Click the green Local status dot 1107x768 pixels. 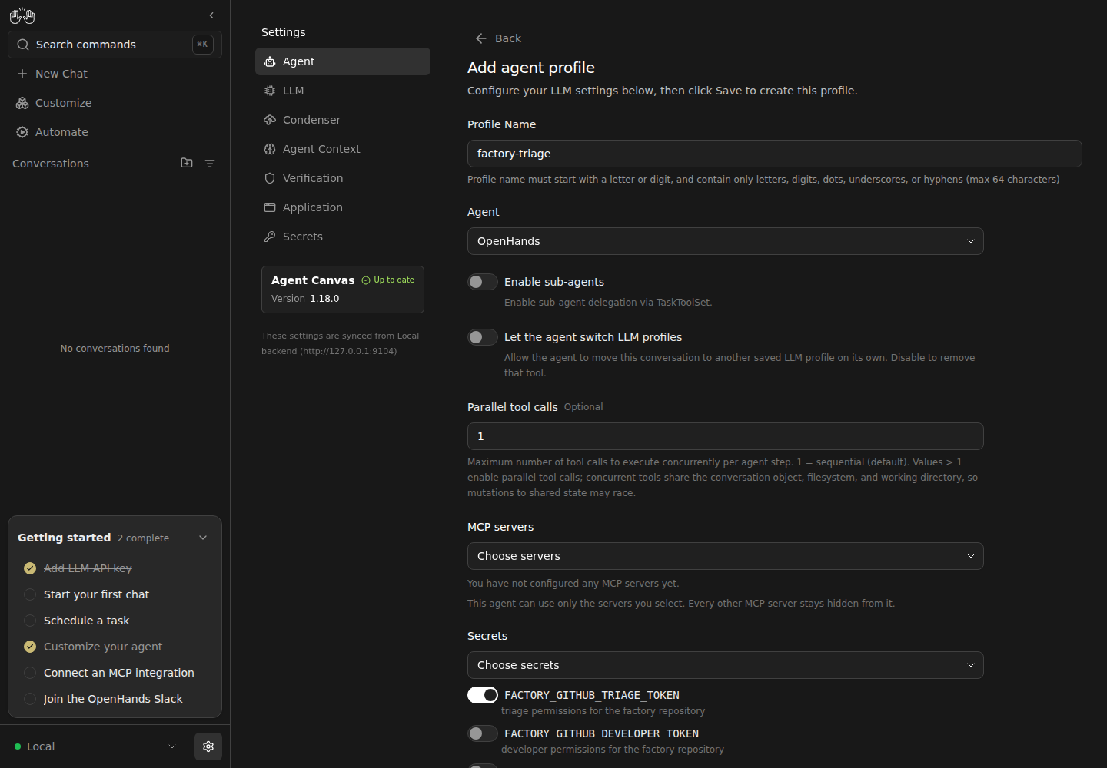[x=18, y=746]
